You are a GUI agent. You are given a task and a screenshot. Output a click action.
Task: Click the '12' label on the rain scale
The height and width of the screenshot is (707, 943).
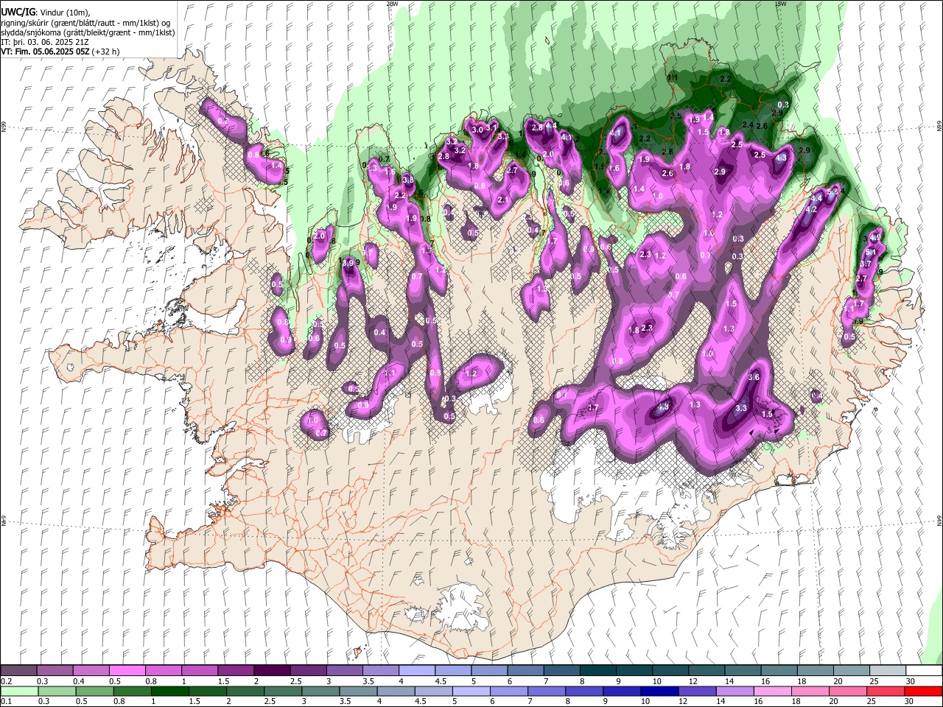(683, 701)
